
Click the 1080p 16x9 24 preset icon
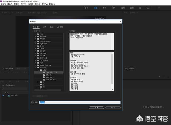[44, 75]
